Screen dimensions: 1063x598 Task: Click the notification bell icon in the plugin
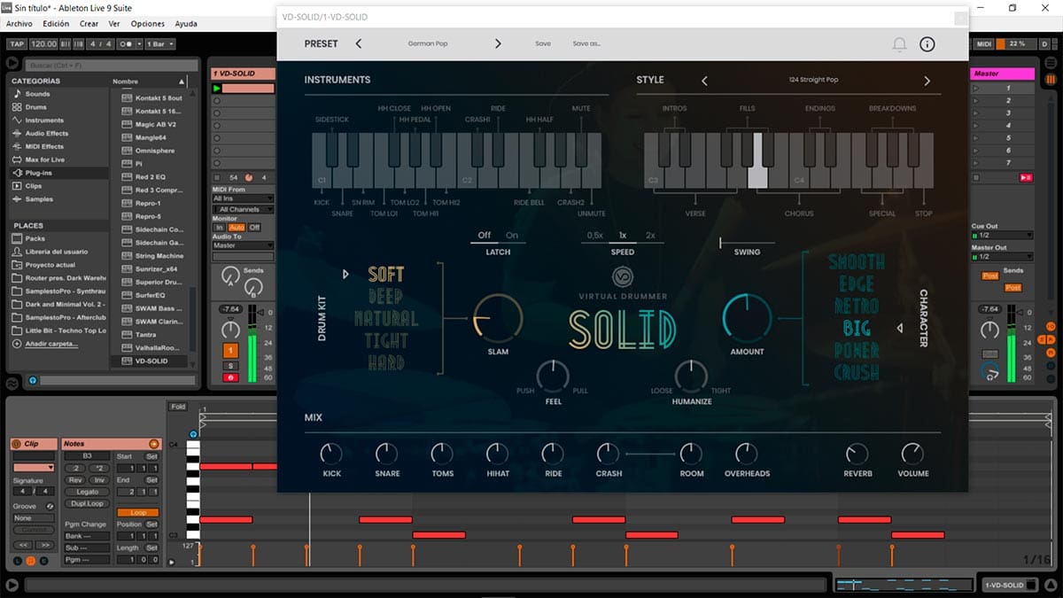[899, 43]
